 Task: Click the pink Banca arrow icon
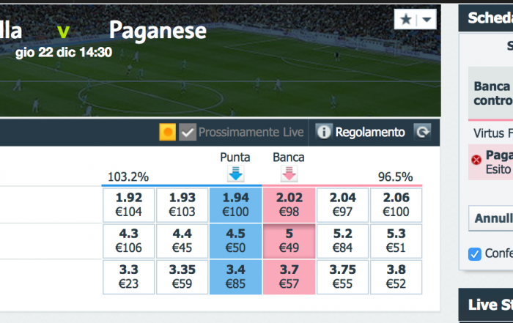click(x=289, y=174)
